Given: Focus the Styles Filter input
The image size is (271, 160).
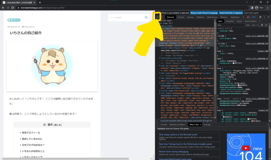Looking at the screenshot, I should pos(231,25).
